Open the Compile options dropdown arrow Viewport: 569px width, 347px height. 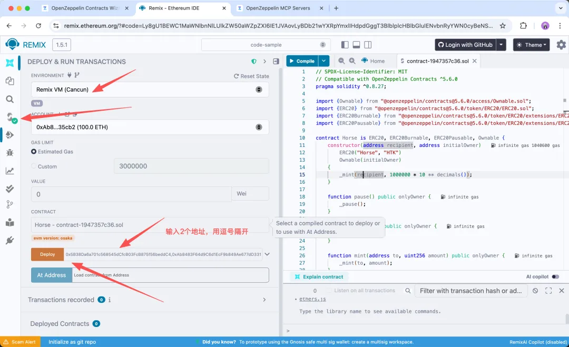323,61
